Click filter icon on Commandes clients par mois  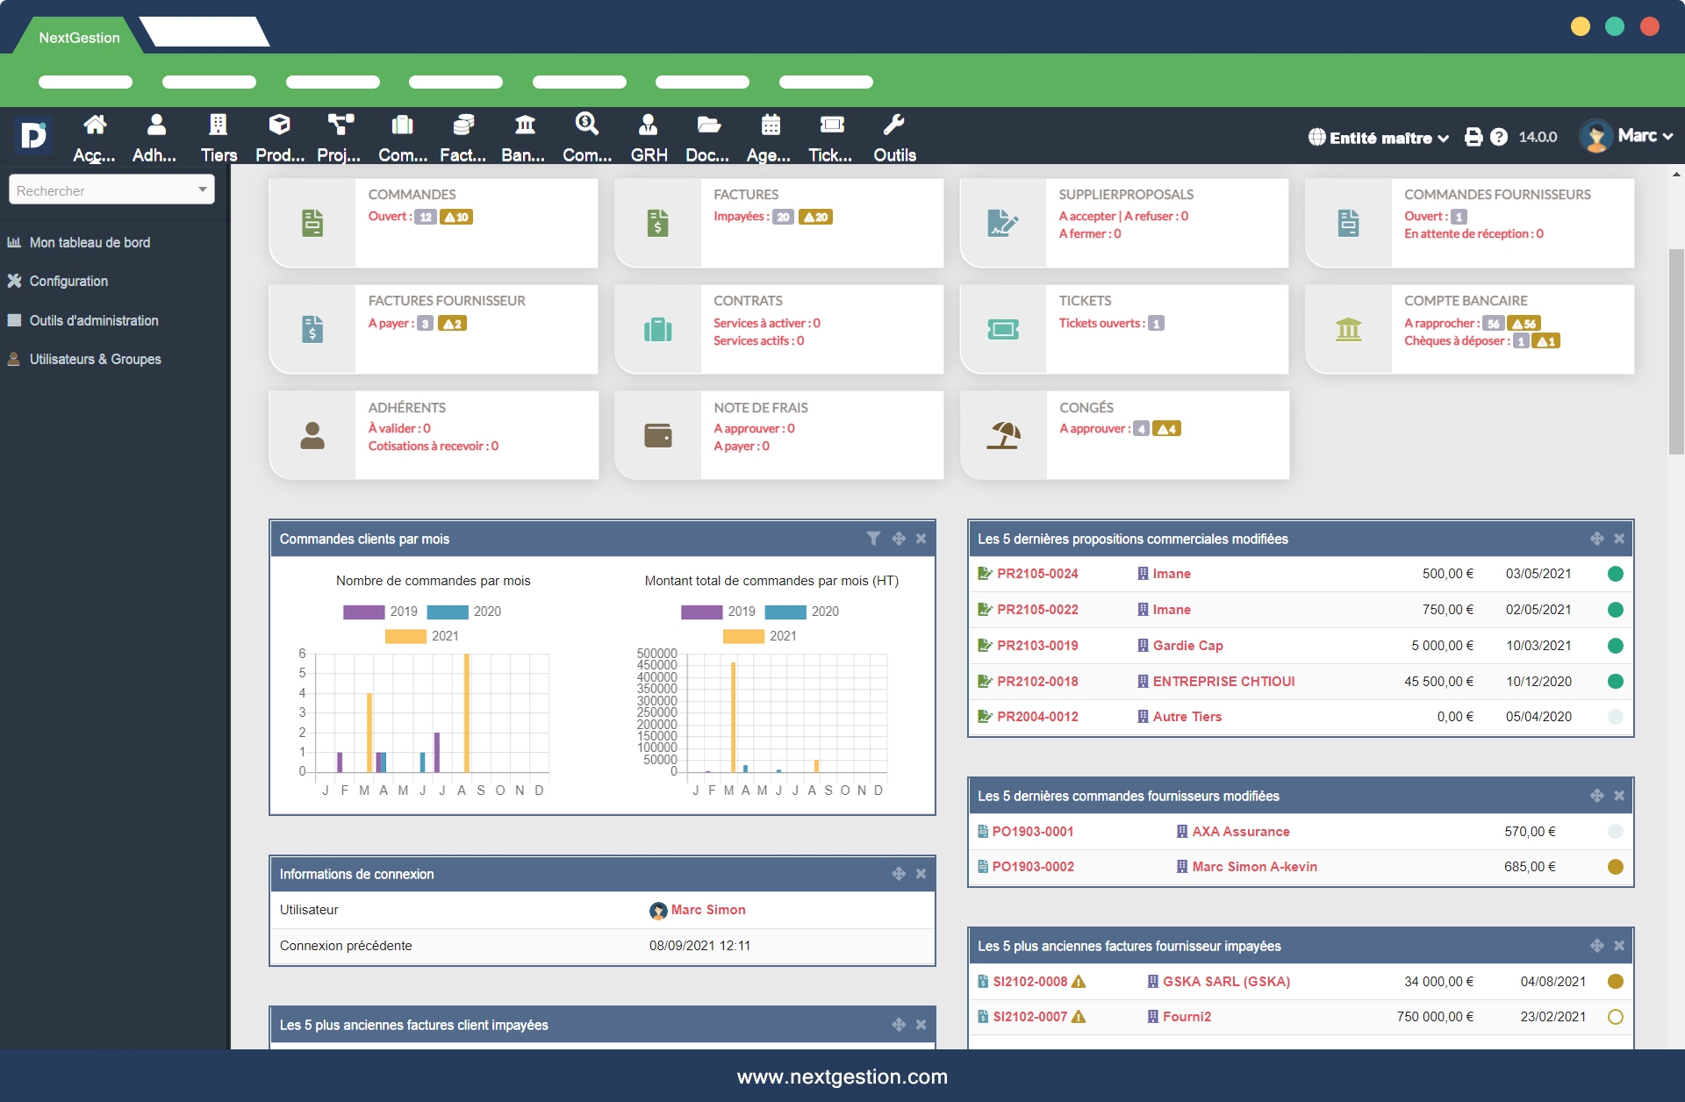[x=873, y=539]
